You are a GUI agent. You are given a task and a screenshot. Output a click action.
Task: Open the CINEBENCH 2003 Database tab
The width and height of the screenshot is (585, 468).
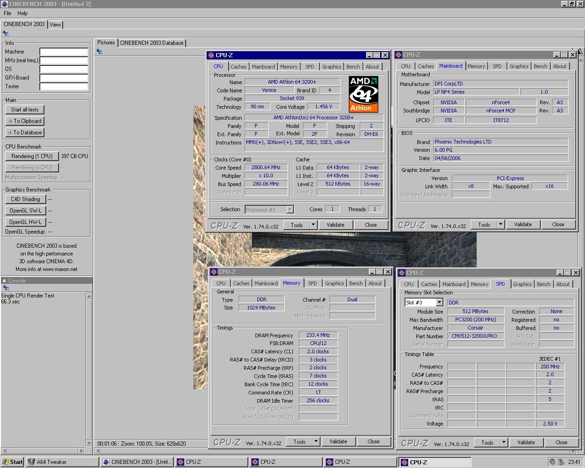pyautogui.click(x=152, y=43)
